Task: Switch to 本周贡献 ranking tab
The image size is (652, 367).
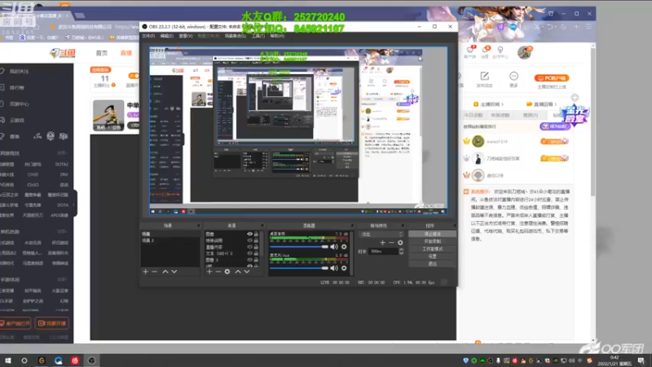Action: point(500,115)
